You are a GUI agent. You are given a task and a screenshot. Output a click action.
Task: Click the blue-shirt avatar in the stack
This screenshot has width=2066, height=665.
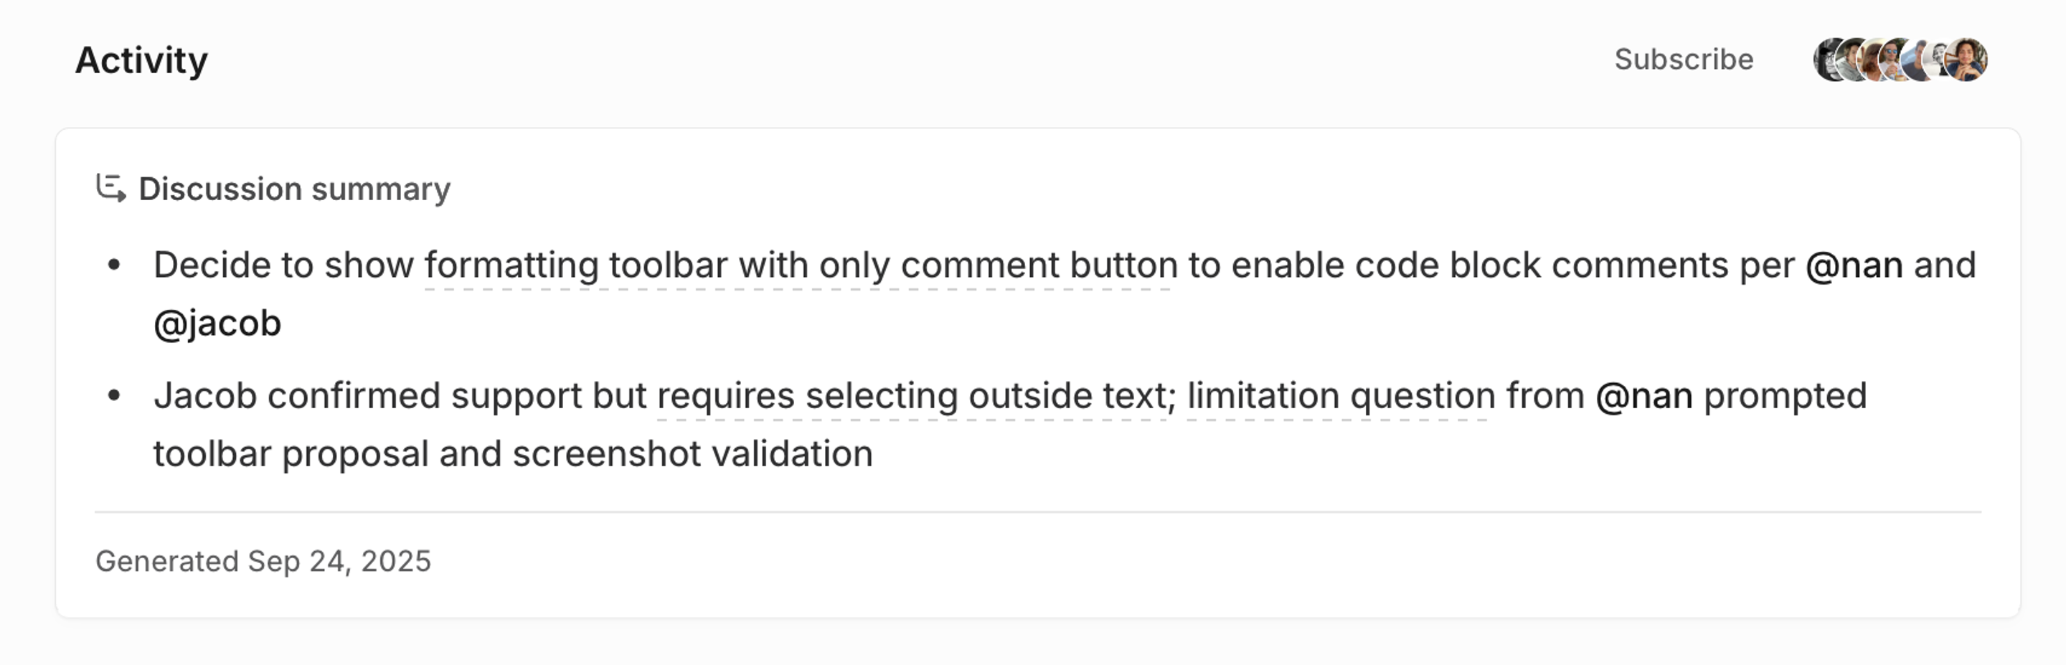click(x=1915, y=60)
